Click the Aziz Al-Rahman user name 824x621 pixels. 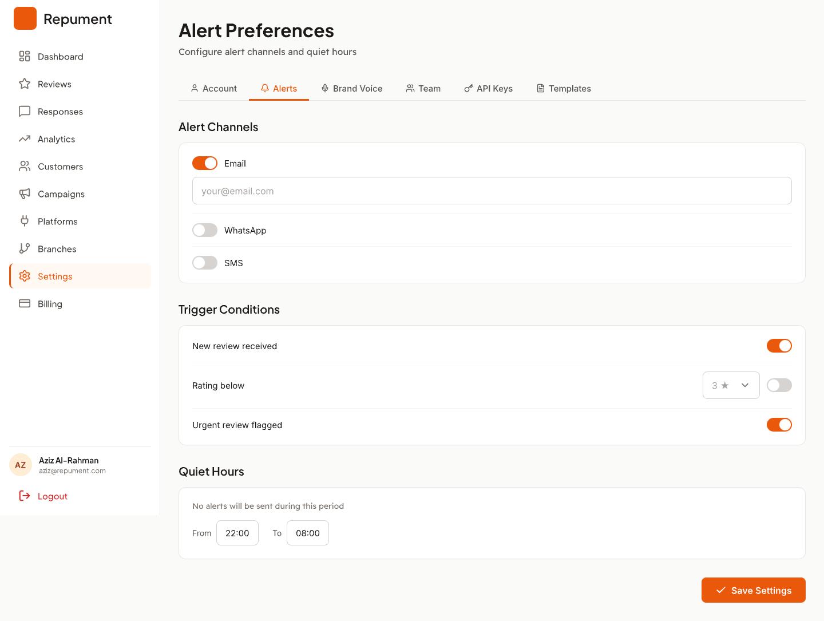[x=69, y=460]
